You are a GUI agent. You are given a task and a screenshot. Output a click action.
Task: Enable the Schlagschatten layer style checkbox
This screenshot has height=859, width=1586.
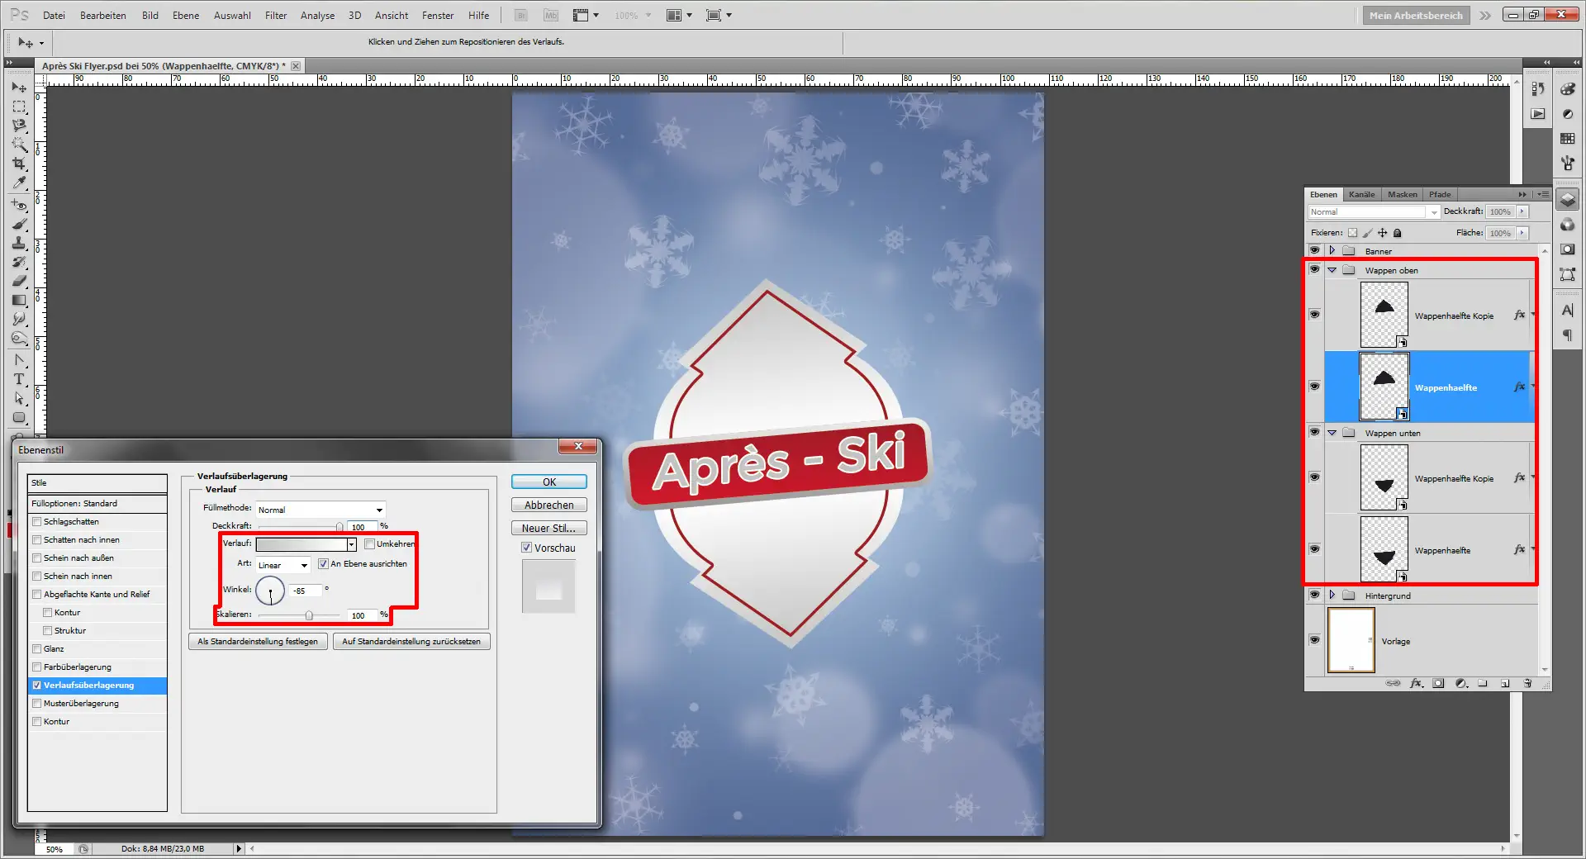click(x=36, y=521)
